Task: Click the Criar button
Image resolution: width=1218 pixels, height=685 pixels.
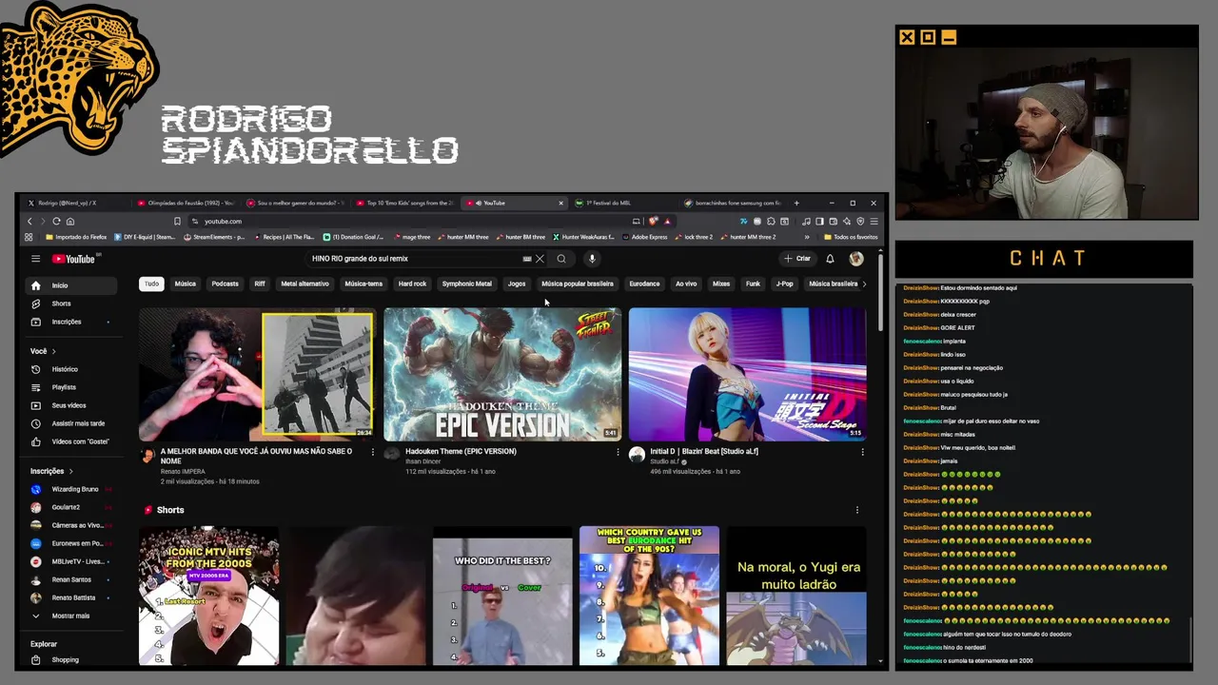Action: pyautogui.click(x=797, y=259)
